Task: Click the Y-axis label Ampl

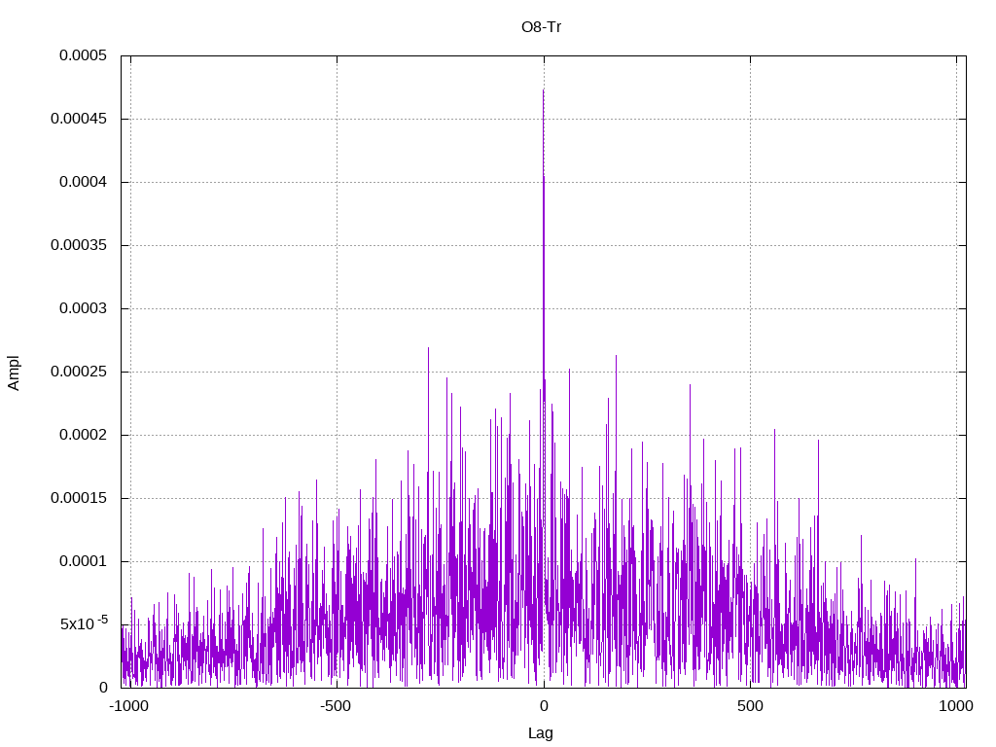Action: coord(14,373)
